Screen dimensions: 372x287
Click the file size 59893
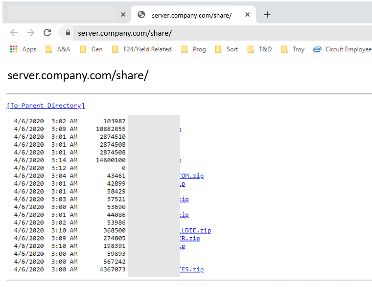click(116, 254)
